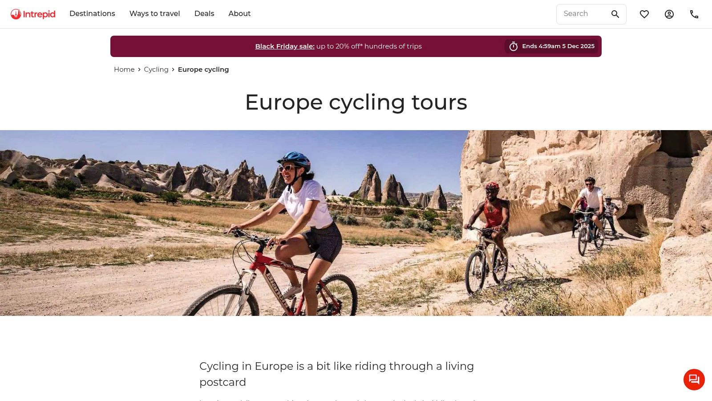
Task: Click the sale end date badge
Action: click(x=551, y=46)
